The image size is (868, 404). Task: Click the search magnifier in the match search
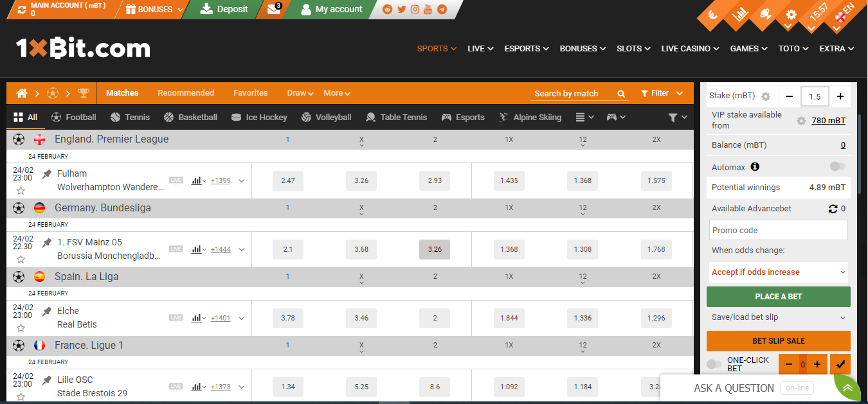coord(620,93)
